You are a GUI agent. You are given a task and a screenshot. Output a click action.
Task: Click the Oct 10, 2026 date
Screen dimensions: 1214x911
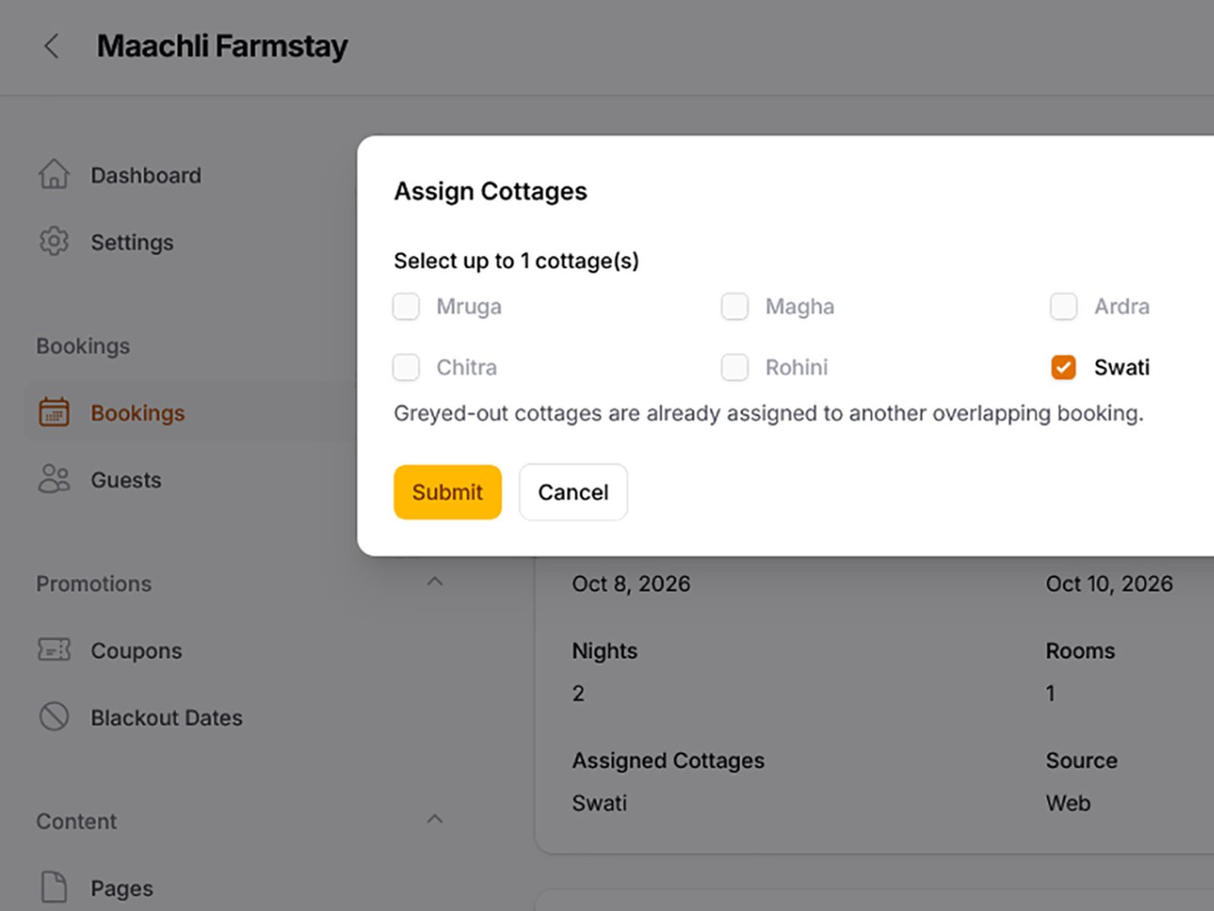[x=1109, y=584]
